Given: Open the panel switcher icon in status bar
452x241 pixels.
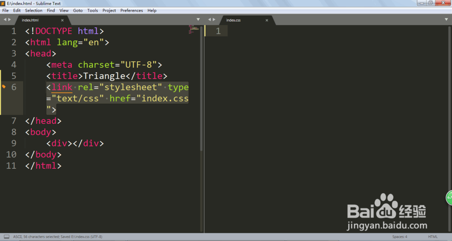Looking at the screenshot, I should click(x=6, y=236).
